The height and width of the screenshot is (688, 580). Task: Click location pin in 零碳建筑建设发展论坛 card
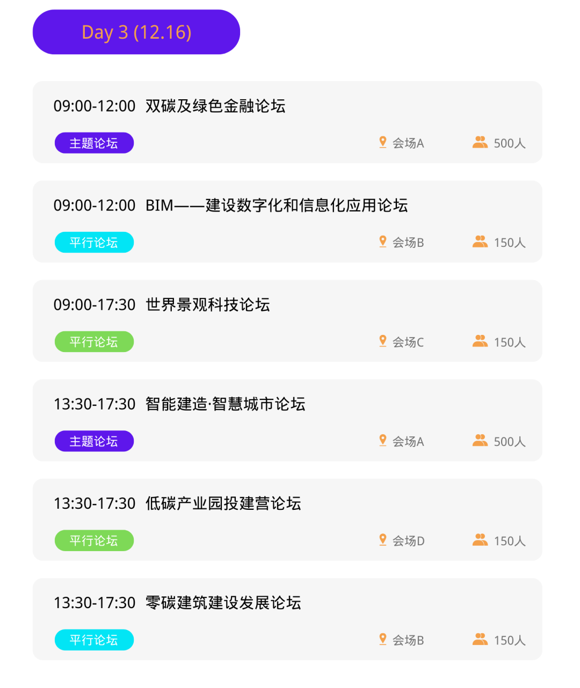click(x=383, y=639)
